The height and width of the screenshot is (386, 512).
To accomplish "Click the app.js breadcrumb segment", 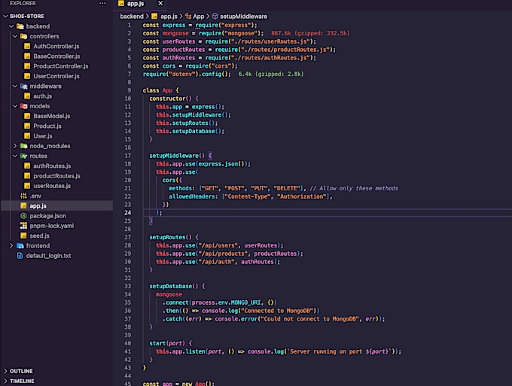I will 169,17.
